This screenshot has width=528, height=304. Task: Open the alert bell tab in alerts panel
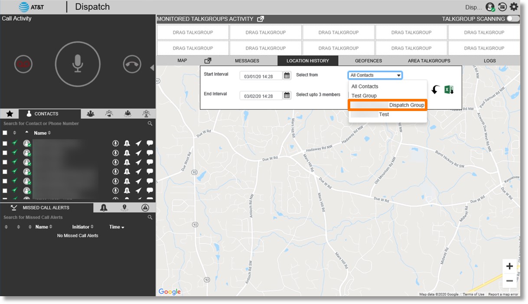pos(104,208)
